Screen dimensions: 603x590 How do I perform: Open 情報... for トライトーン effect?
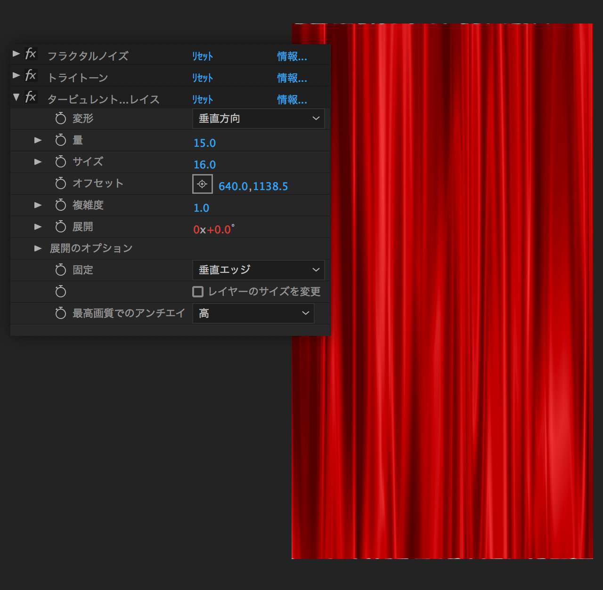[292, 78]
